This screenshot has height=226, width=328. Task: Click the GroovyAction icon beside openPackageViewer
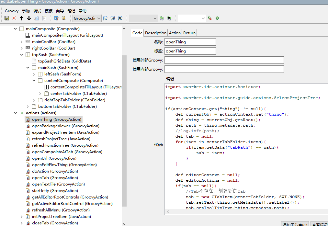tap(28, 126)
